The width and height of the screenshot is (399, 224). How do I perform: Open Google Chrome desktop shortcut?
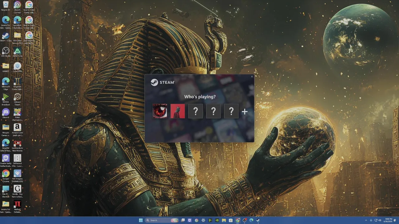pyautogui.click(x=6, y=176)
